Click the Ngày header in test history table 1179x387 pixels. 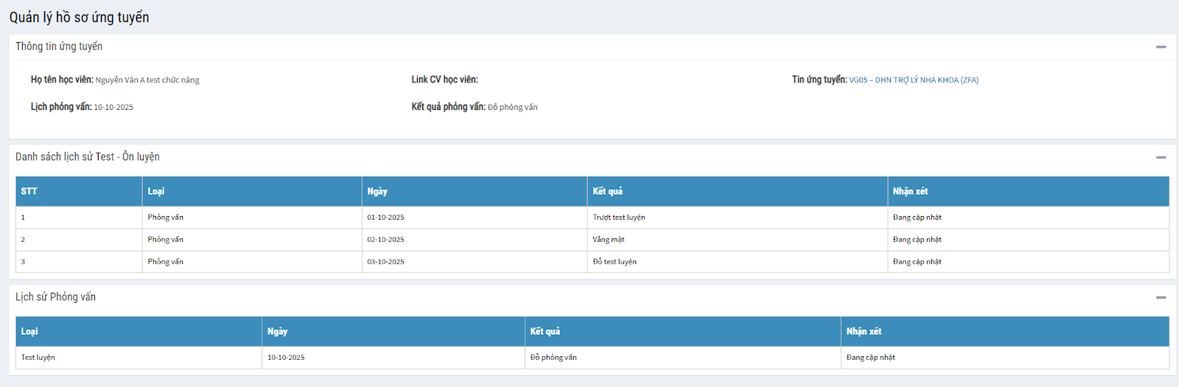377,191
